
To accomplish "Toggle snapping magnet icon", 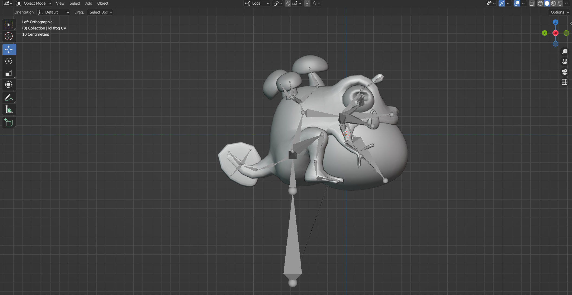I will (x=288, y=3).
